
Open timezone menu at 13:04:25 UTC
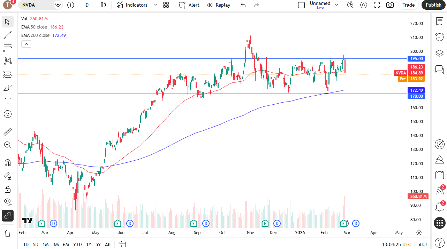[x=396, y=244]
